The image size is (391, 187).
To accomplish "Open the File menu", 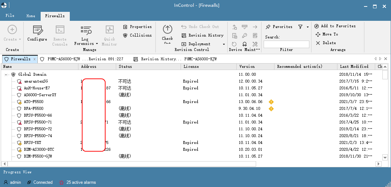I will pos(10,16).
